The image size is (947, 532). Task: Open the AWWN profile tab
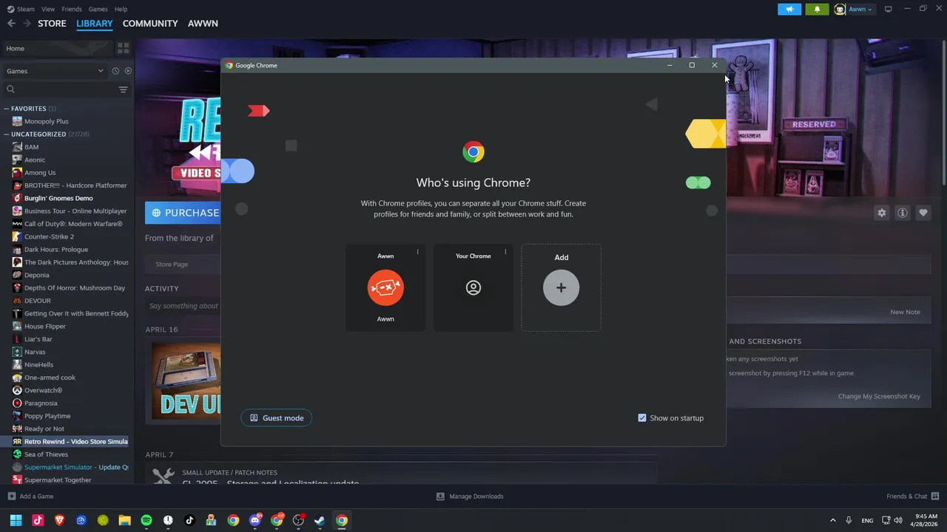point(203,24)
